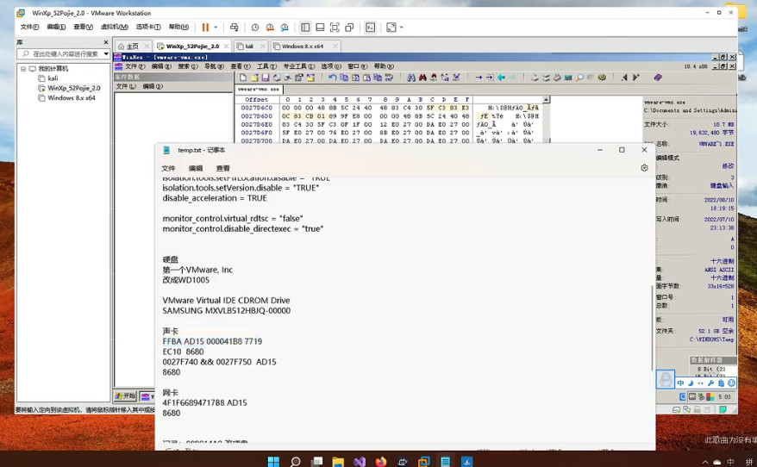The height and width of the screenshot is (467, 757).
Task: Click WinHex find text binoculars icon
Action: coord(411,78)
